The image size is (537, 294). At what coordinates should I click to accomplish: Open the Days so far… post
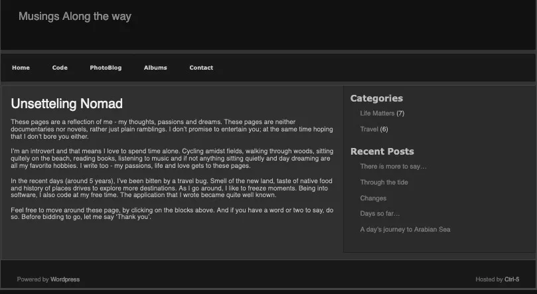coord(380,214)
